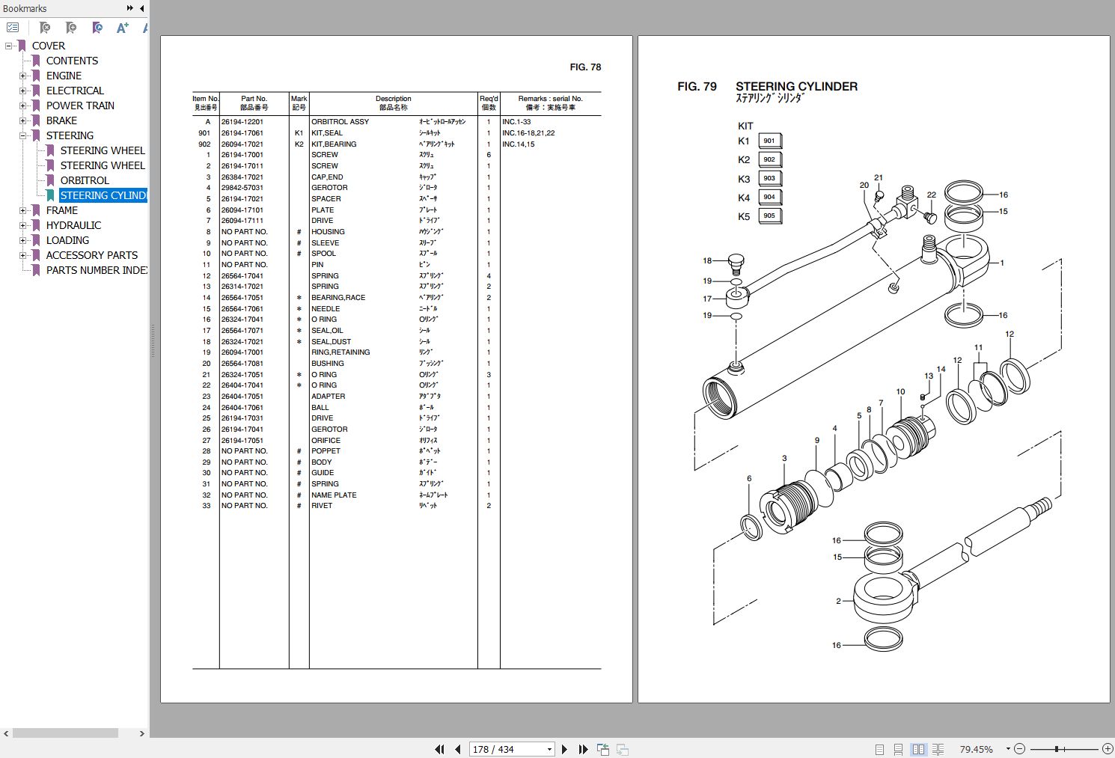The image size is (1115, 758).
Task: Open the zoom percentage dropdown
Action: (1007, 749)
